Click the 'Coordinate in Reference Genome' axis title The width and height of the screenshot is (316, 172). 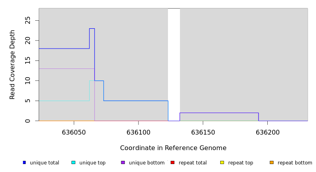pos(173,148)
